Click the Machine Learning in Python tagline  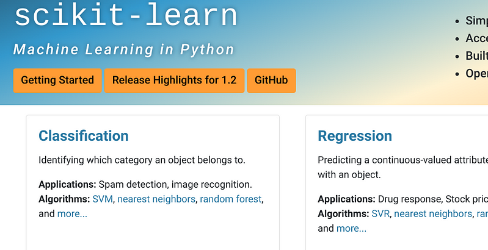coord(123,49)
